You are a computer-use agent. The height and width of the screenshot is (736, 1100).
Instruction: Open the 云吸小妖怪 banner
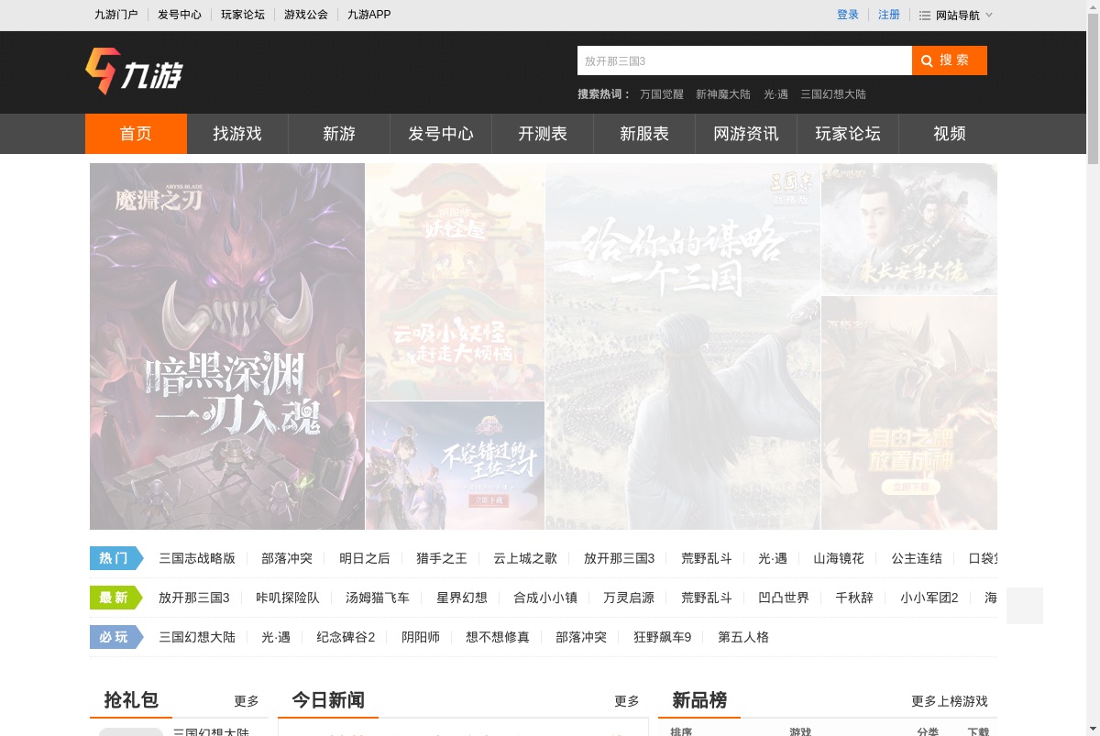[455, 281]
